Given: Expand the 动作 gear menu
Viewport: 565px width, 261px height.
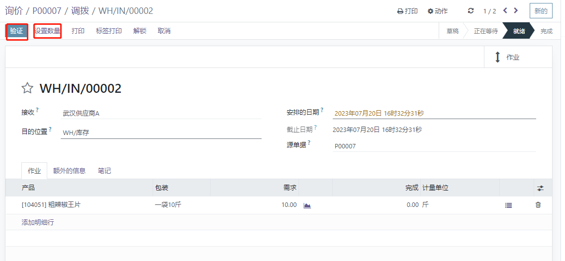Looking at the screenshot, I should click(x=438, y=11).
